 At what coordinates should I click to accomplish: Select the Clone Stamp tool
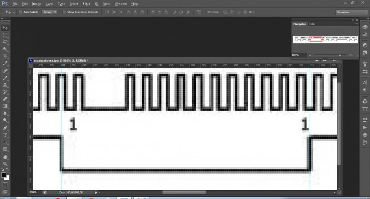5,85
